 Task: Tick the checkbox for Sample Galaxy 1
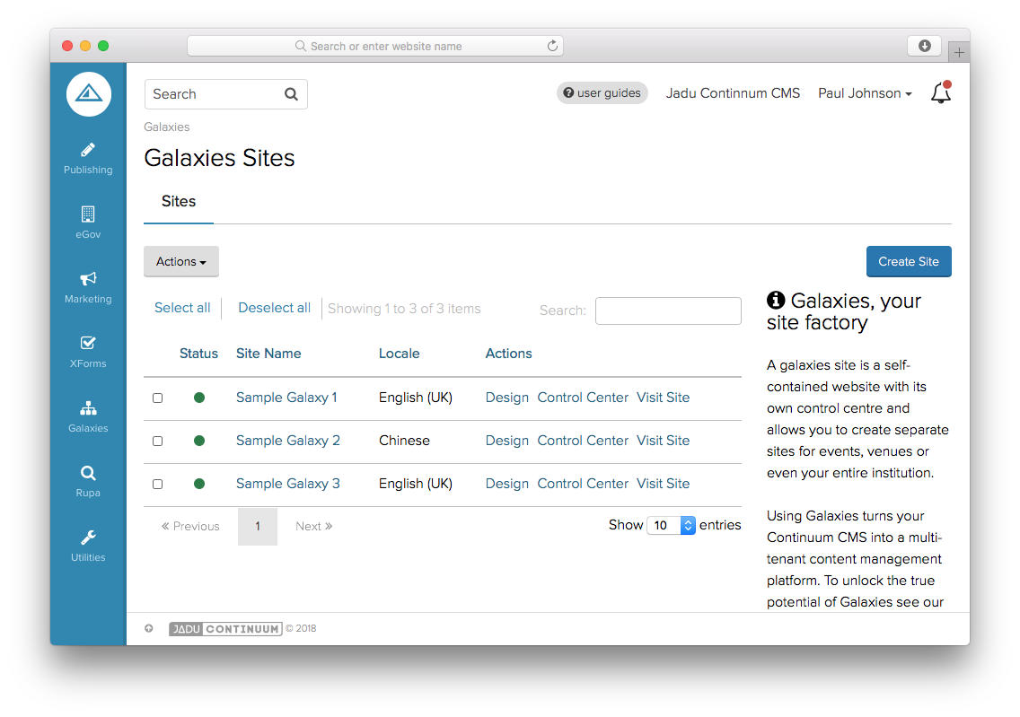[x=158, y=398]
